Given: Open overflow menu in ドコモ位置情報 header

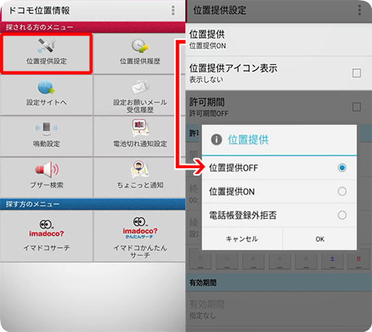Looking at the screenshot, I should pos(173,10).
